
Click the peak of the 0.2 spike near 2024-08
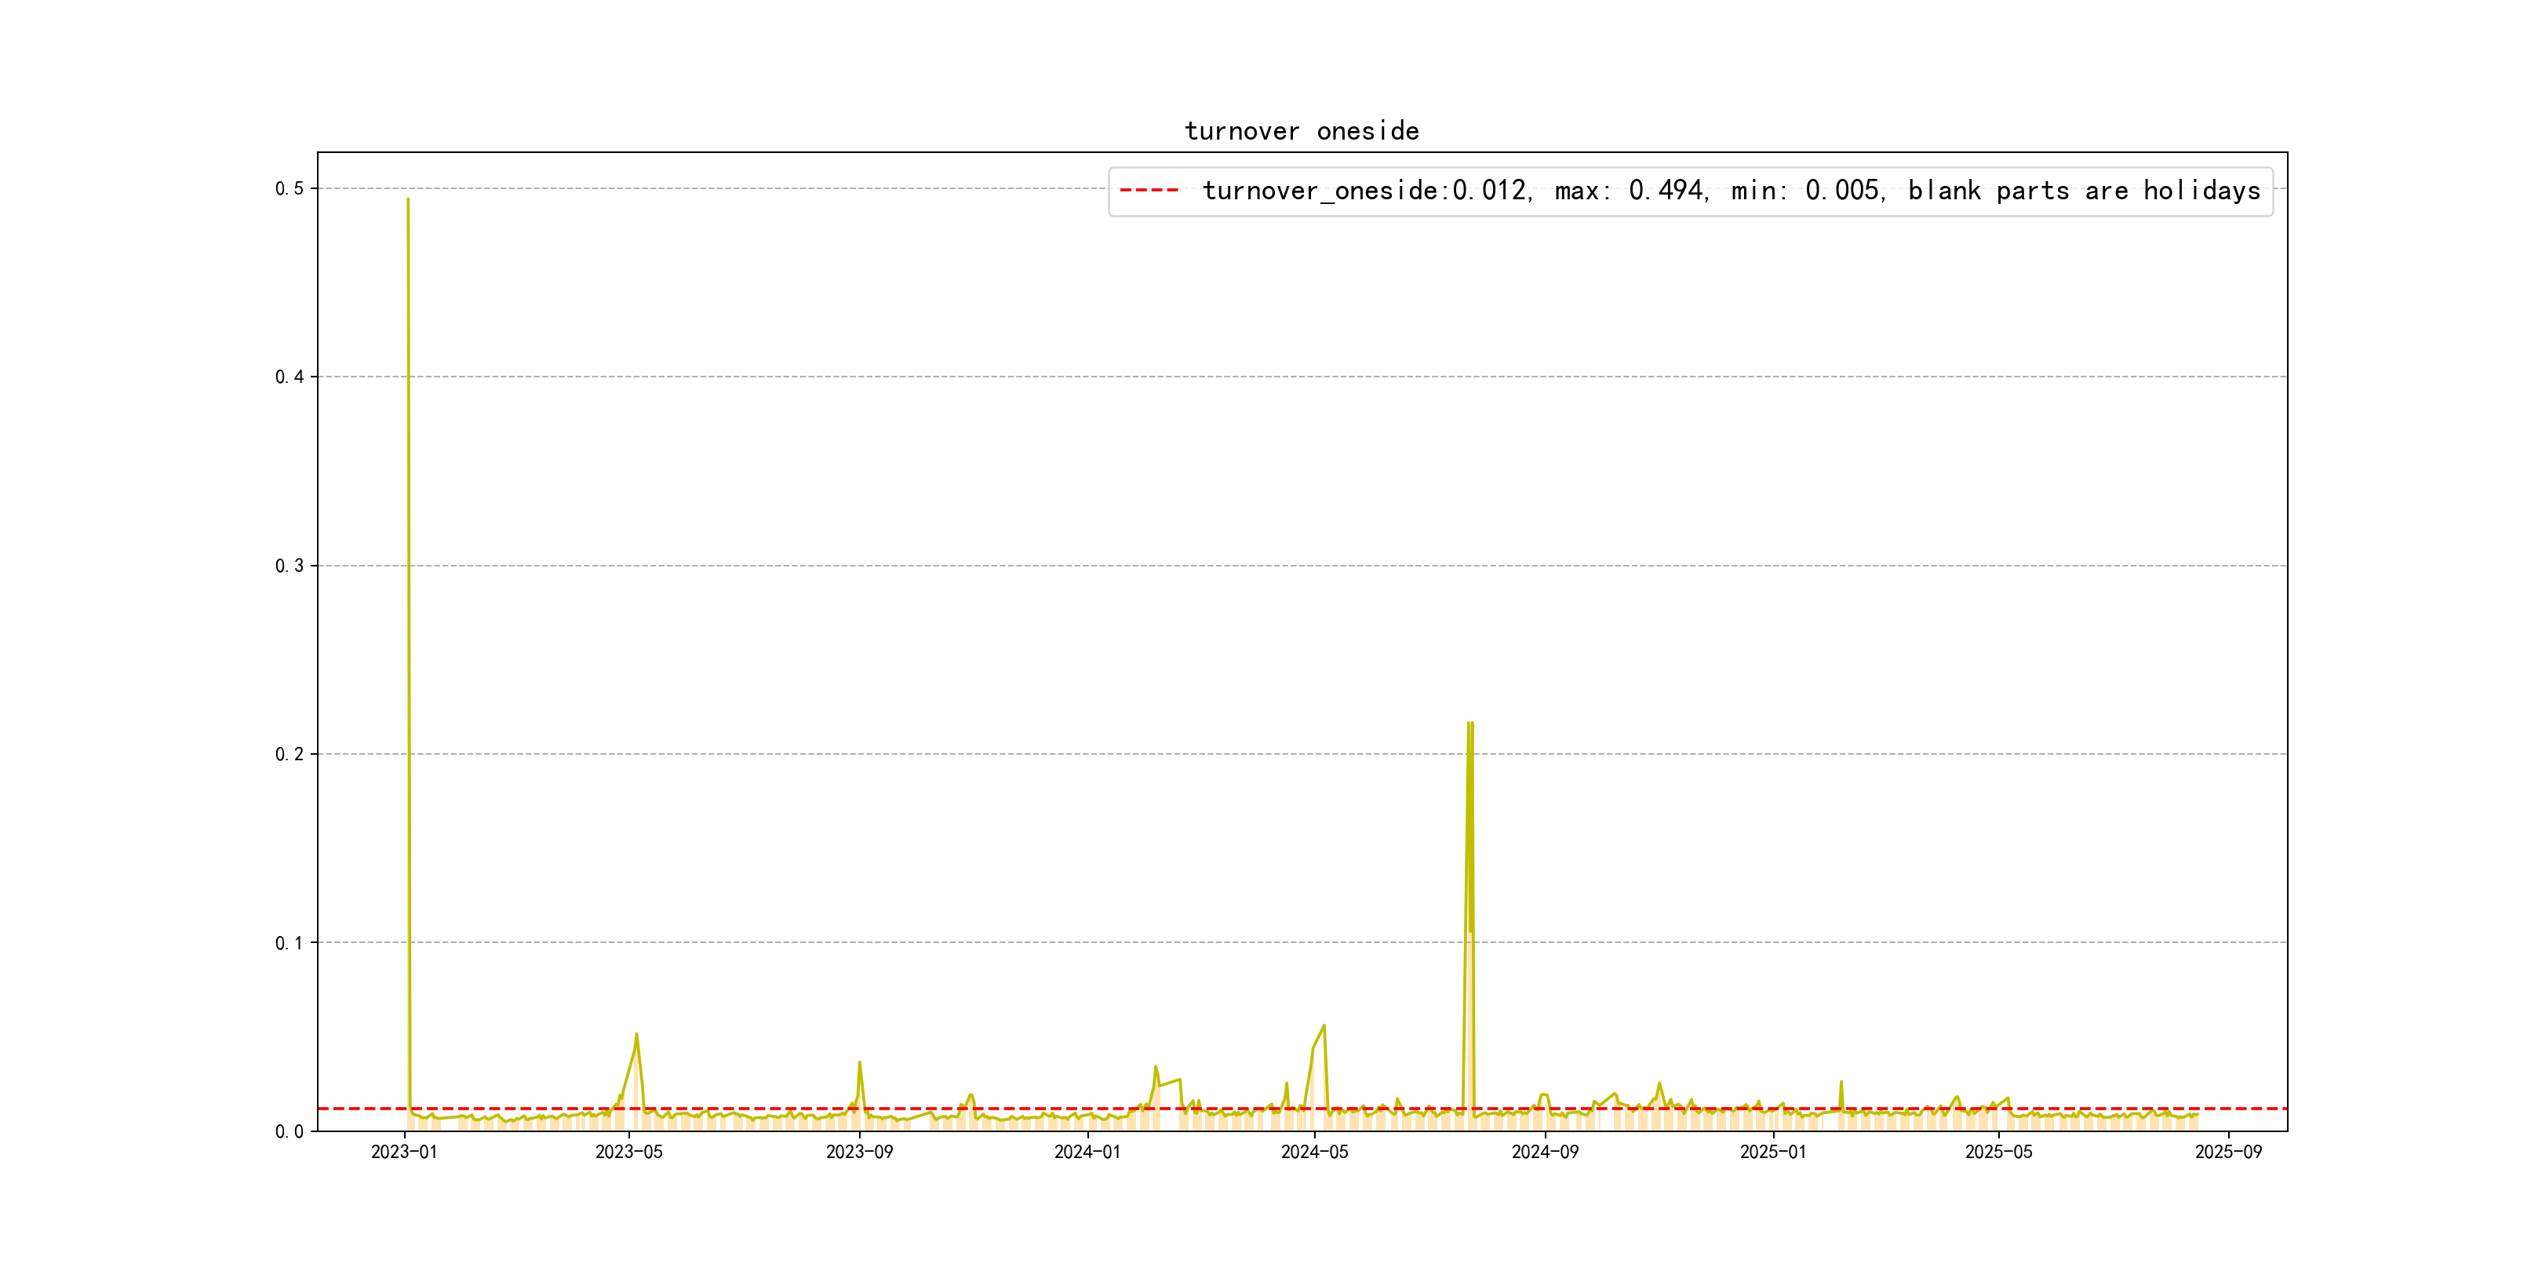coord(1469,724)
